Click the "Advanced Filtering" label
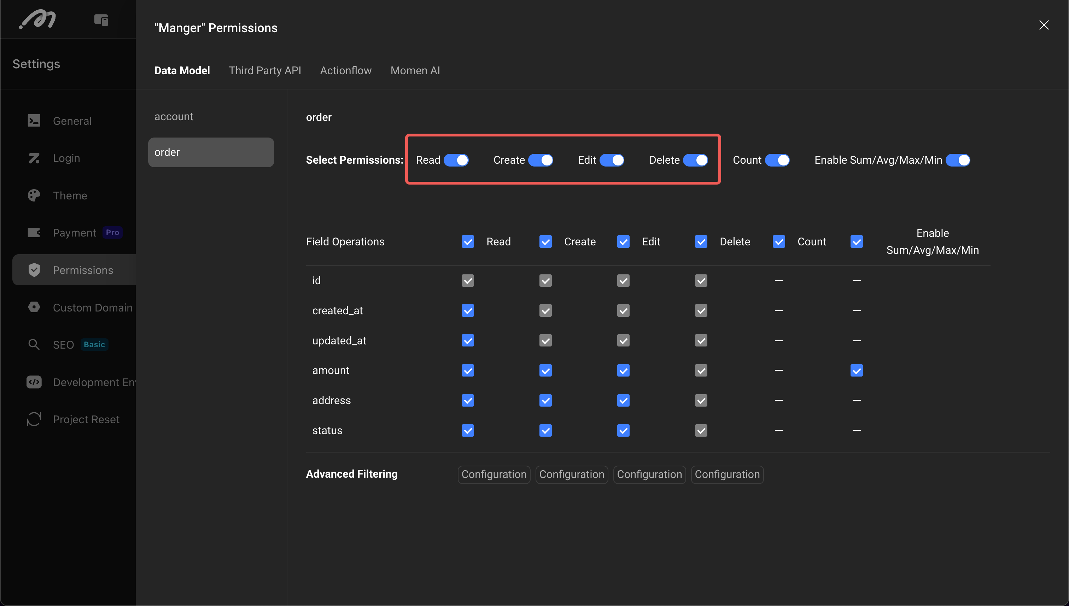 click(352, 474)
